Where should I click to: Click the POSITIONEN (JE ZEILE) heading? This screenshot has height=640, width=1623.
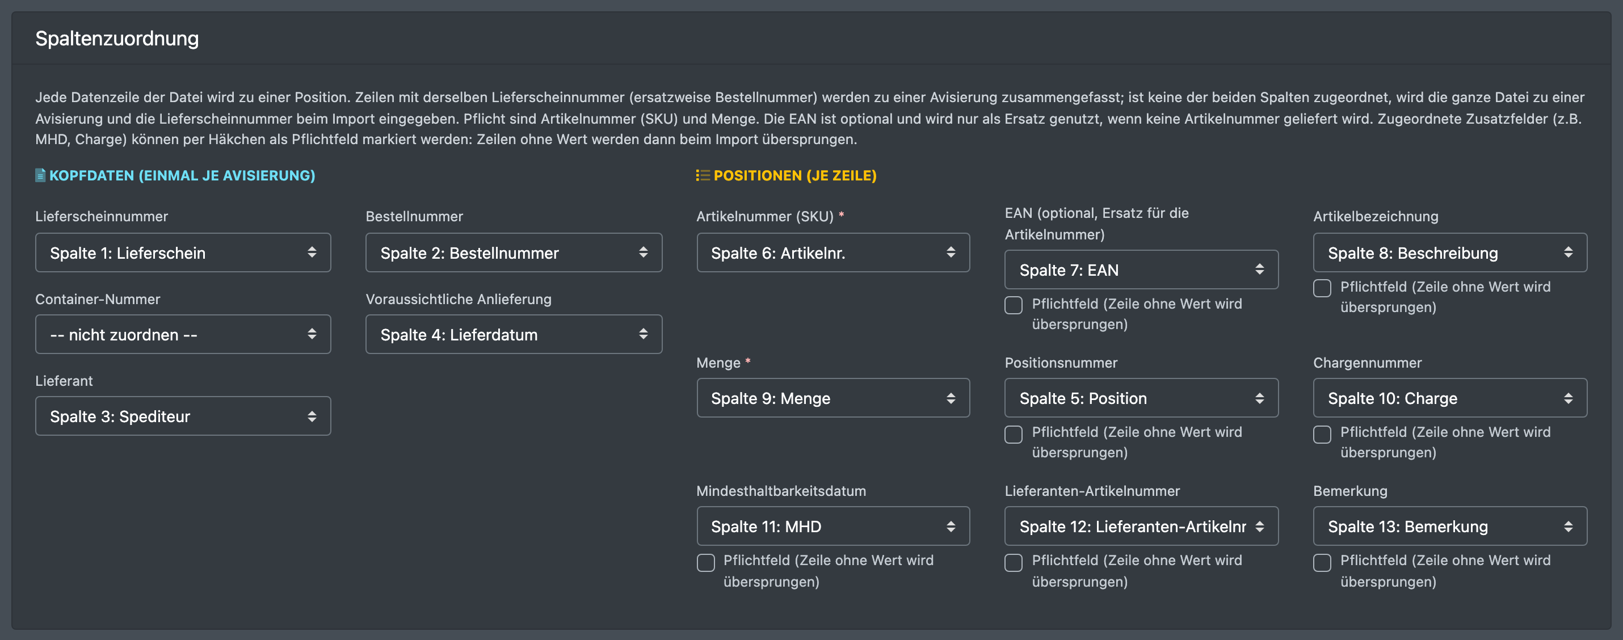point(795,175)
